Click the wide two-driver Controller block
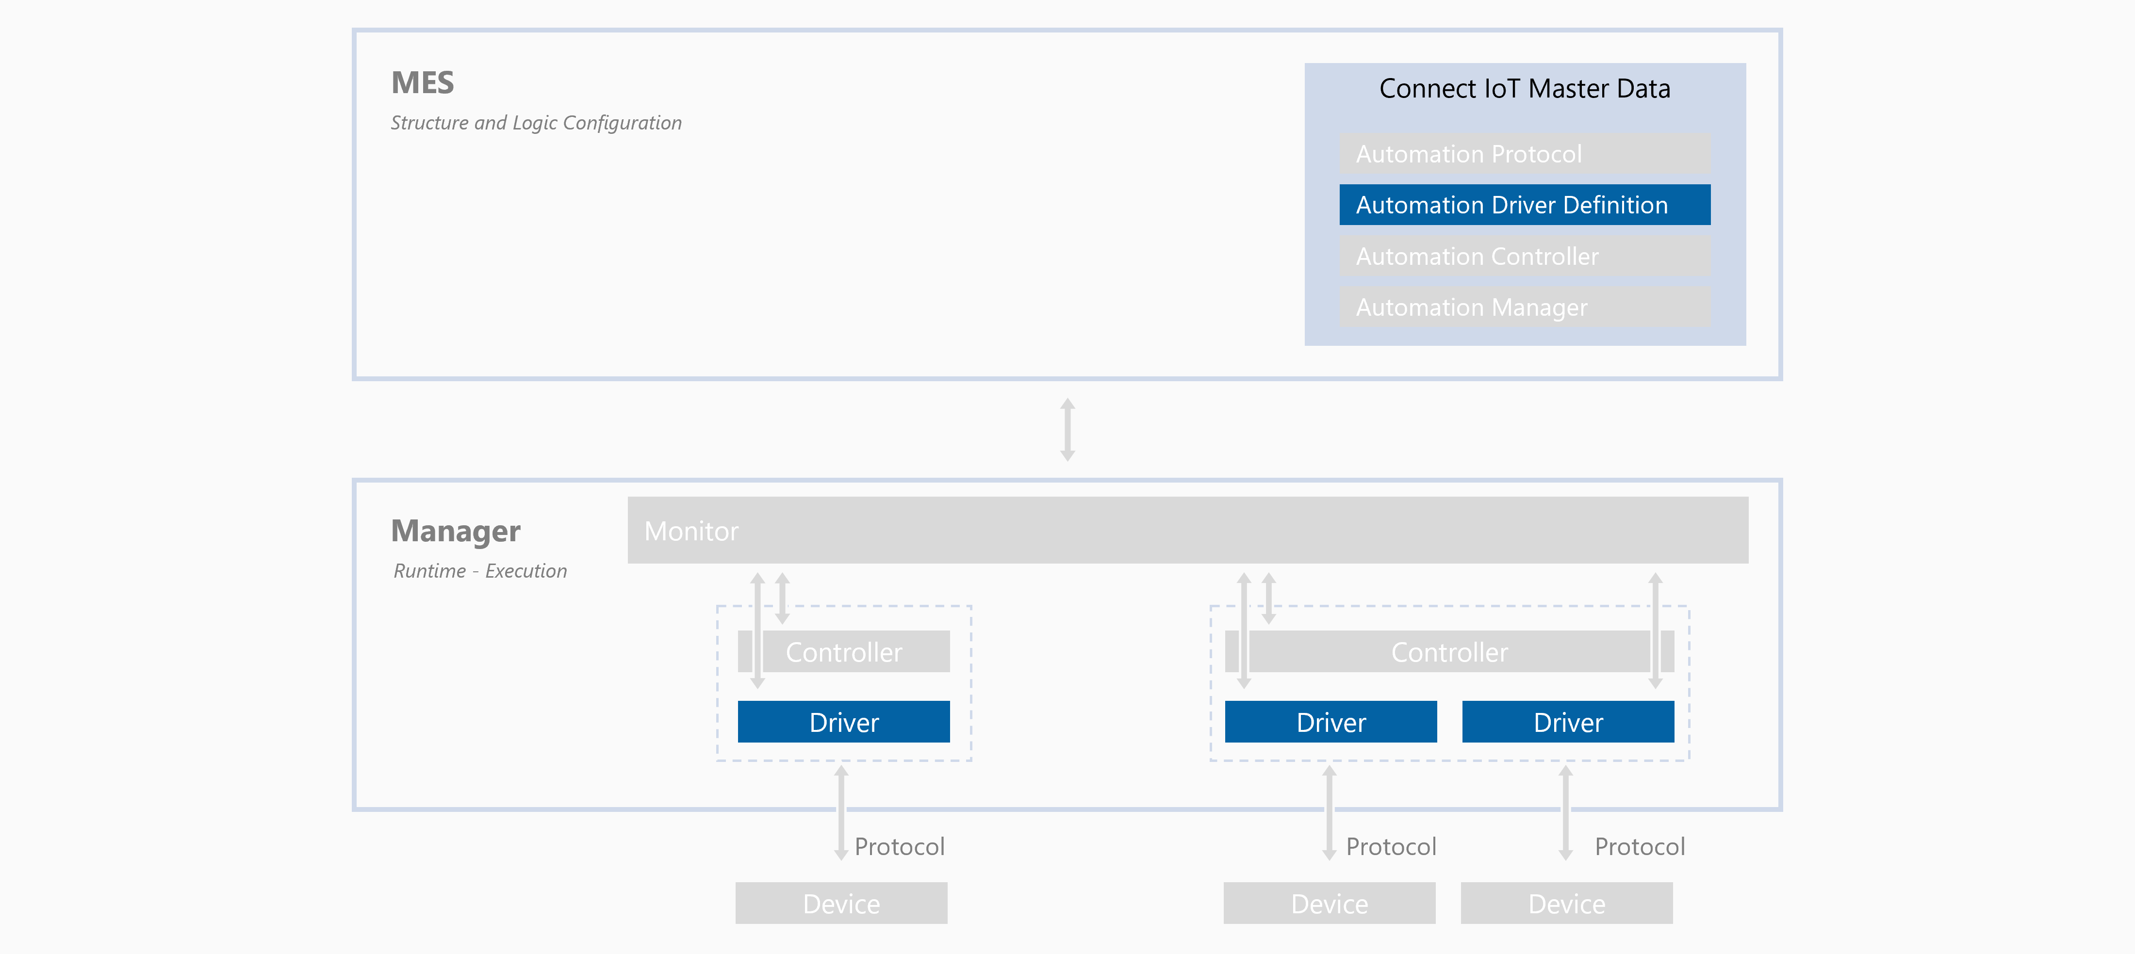Image resolution: width=2135 pixels, height=954 pixels. click(1449, 652)
